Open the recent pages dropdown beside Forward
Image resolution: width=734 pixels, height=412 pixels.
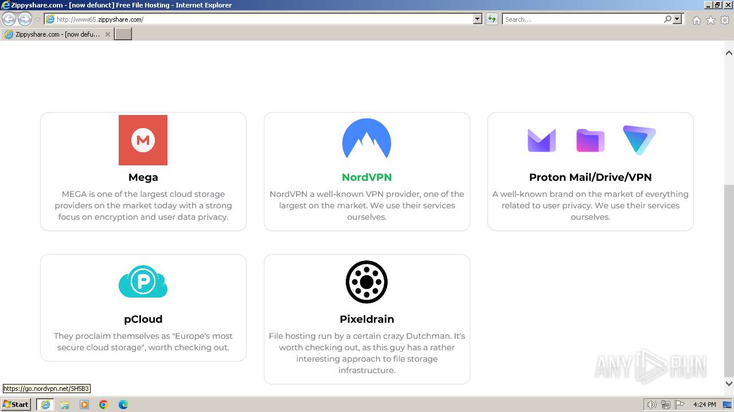point(37,19)
